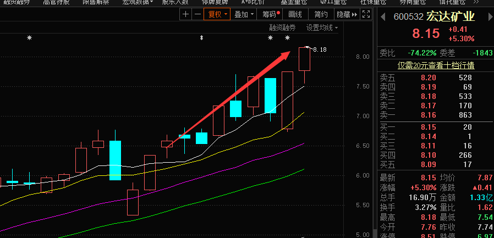Zoom in the chart with plus button
Viewport: 494px width, 238px height.
[185, 14]
